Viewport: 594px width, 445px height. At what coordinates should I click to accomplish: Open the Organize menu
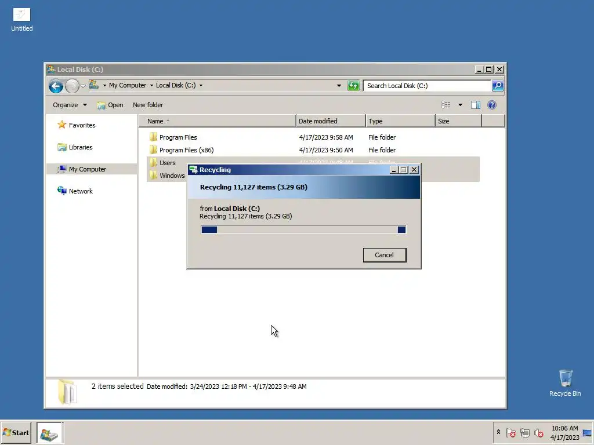(x=70, y=105)
